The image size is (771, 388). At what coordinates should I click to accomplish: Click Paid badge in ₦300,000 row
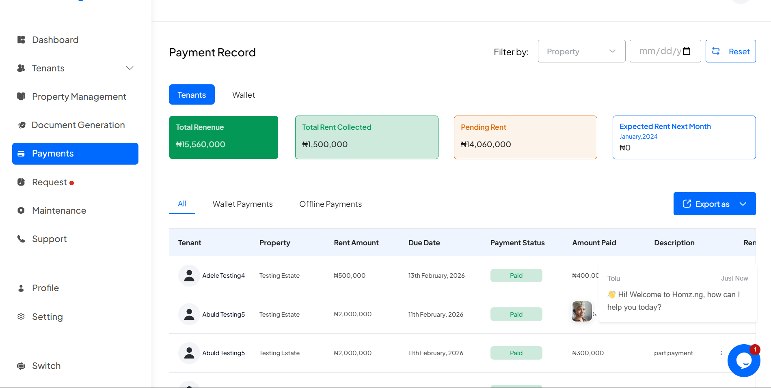pyautogui.click(x=516, y=353)
